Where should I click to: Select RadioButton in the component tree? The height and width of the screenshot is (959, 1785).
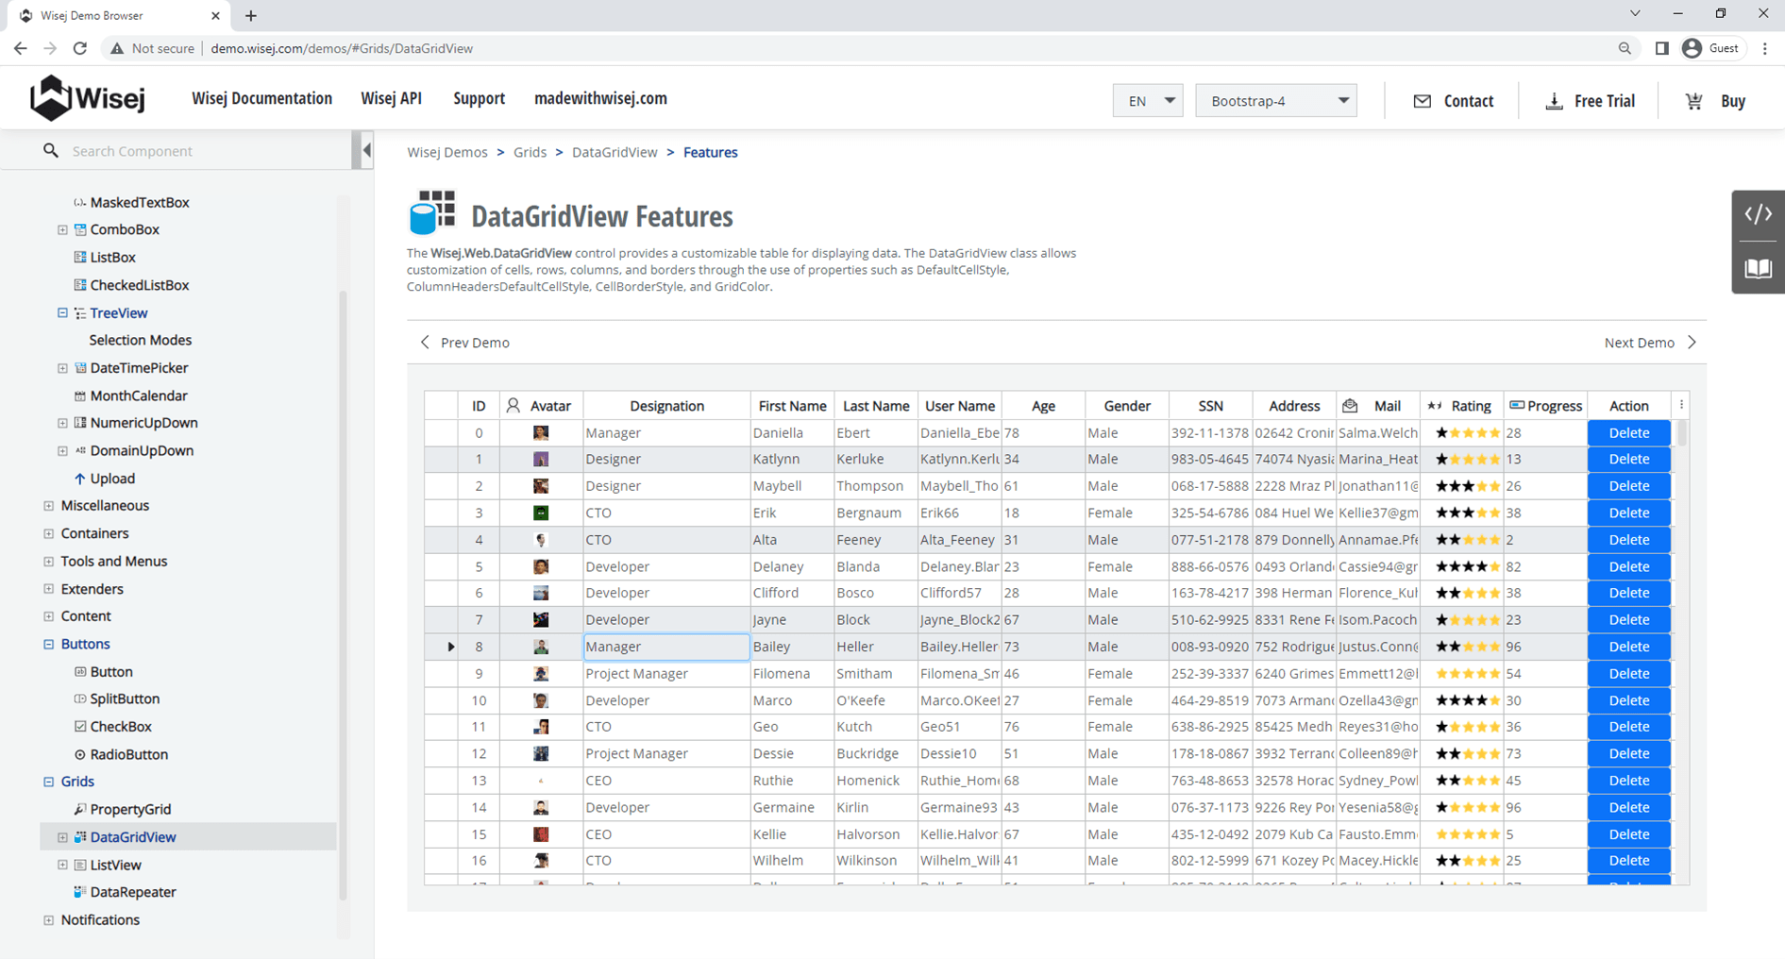(128, 754)
